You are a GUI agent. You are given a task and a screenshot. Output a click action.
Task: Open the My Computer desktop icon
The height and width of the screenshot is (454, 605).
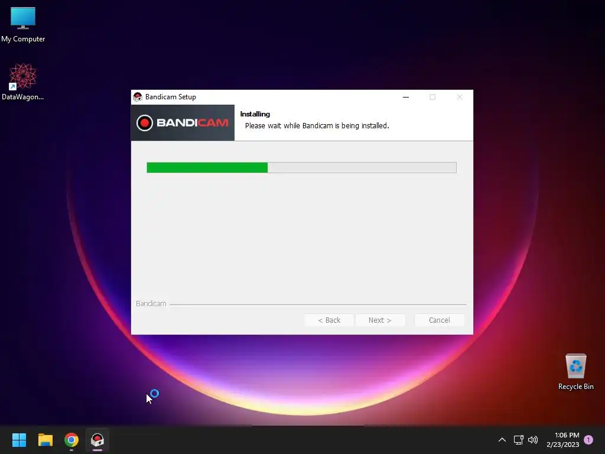(x=23, y=24)
